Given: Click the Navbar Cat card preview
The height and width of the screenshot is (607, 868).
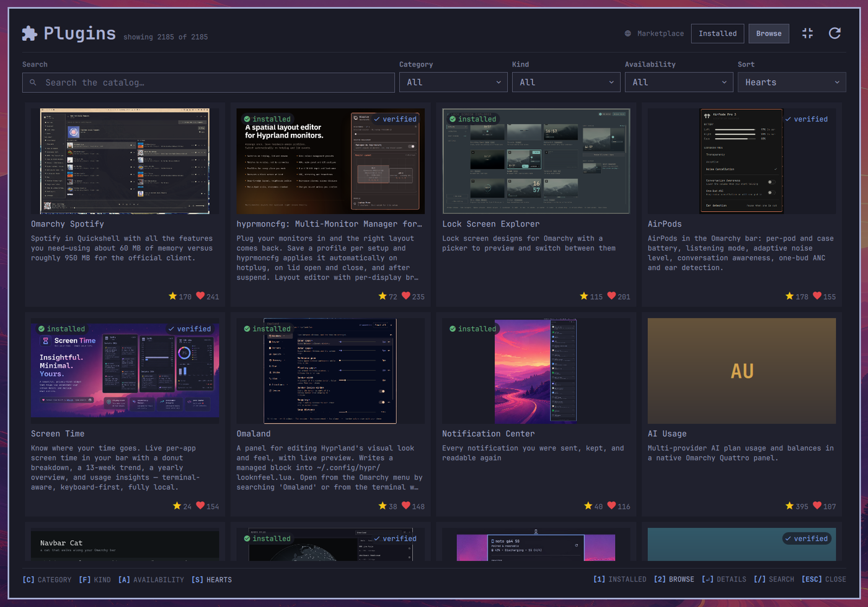Looking at the screenshot, I should point(125,545).
